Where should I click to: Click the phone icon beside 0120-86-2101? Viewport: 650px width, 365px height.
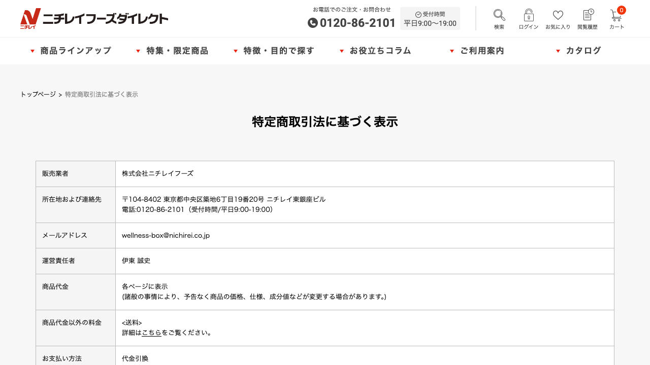[x=313, y=23]
